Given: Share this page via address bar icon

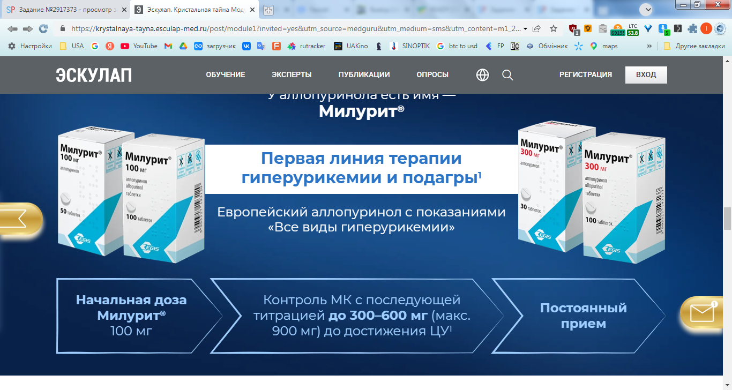Looking at the screenshot, I should [x=536, y=28].
